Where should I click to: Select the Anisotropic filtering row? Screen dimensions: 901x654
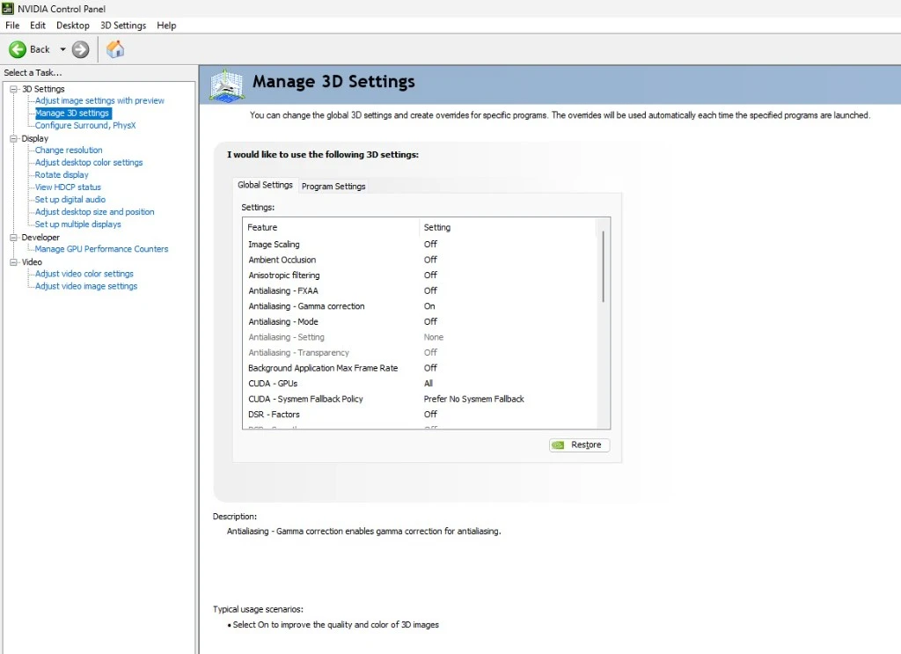[x=420, y=276]
